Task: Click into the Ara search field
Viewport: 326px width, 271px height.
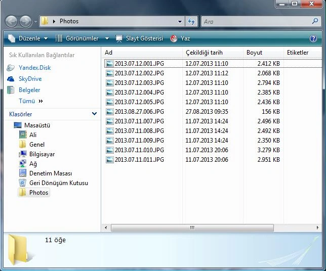Action: point(256,21)
